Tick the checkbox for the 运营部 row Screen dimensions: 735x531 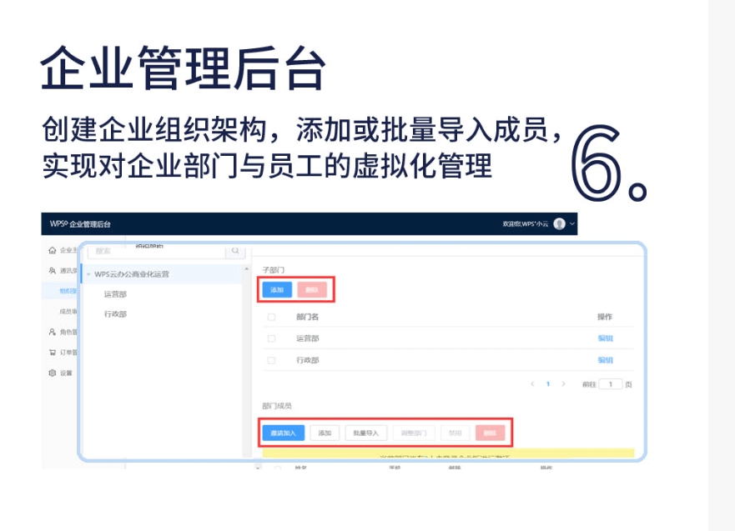tap(271, 338)
